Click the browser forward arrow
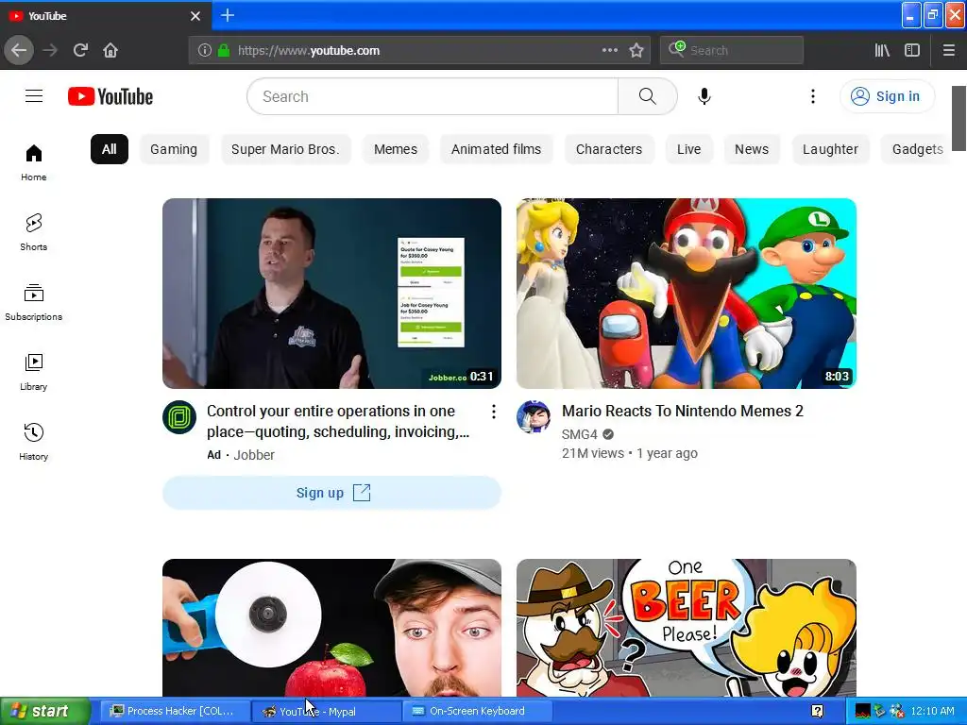Image resolution: width=967 pixels, height=725 pixels. coord(50,50)
